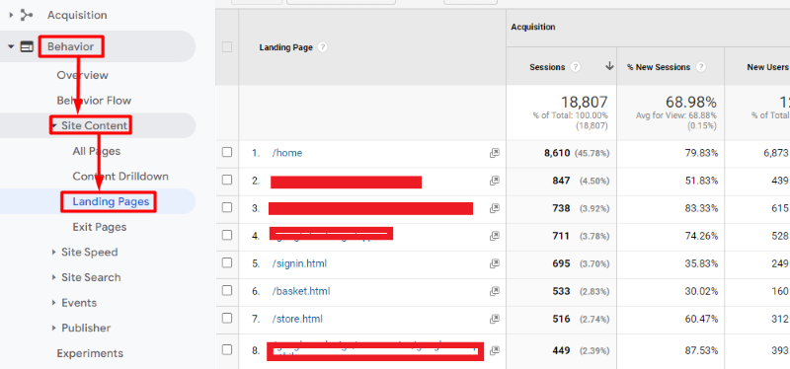The height and width of the screenshot is (369, 790).
Task: Click the /basket.html landing page link
Action: (301, 291)
